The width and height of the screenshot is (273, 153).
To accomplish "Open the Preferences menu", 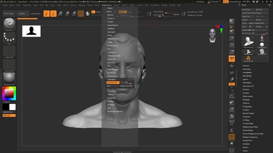I will [107, 5].
